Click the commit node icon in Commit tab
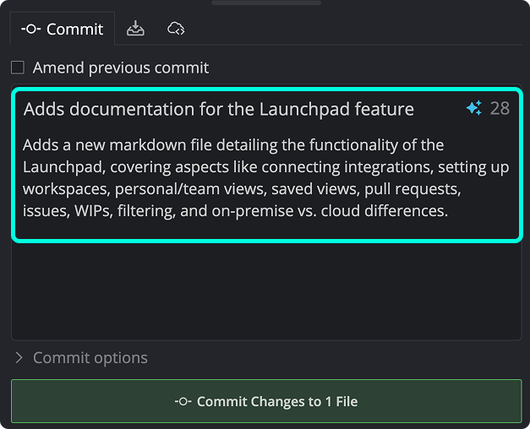 (x=31, y=30)
